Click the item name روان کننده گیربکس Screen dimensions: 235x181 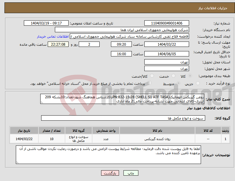tap(157, 139)
